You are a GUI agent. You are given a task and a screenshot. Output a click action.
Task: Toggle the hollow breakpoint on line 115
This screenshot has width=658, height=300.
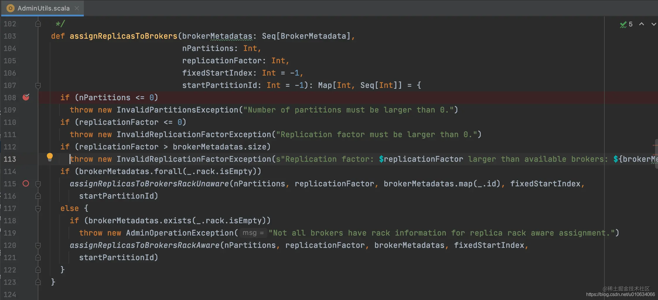click(26, 184)
